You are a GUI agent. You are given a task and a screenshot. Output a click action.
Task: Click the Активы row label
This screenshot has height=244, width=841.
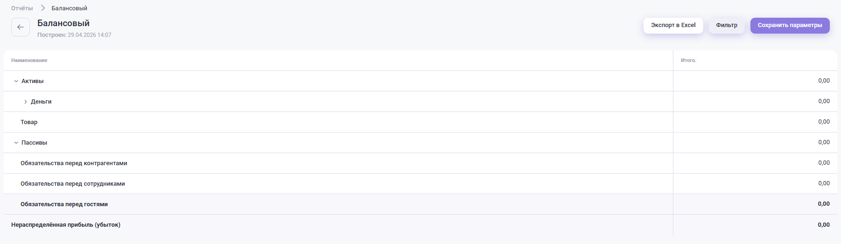33,81
